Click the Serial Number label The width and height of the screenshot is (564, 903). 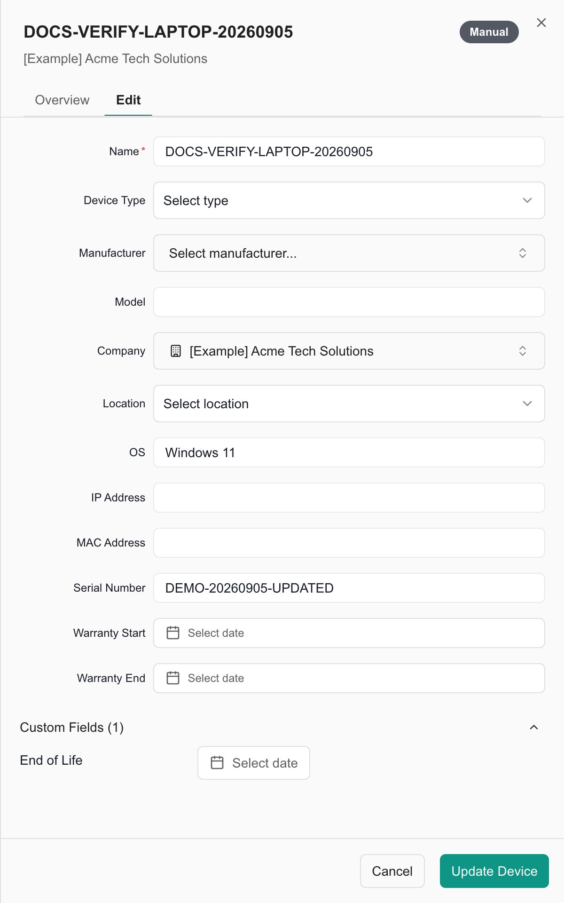[x=110, y=588]
